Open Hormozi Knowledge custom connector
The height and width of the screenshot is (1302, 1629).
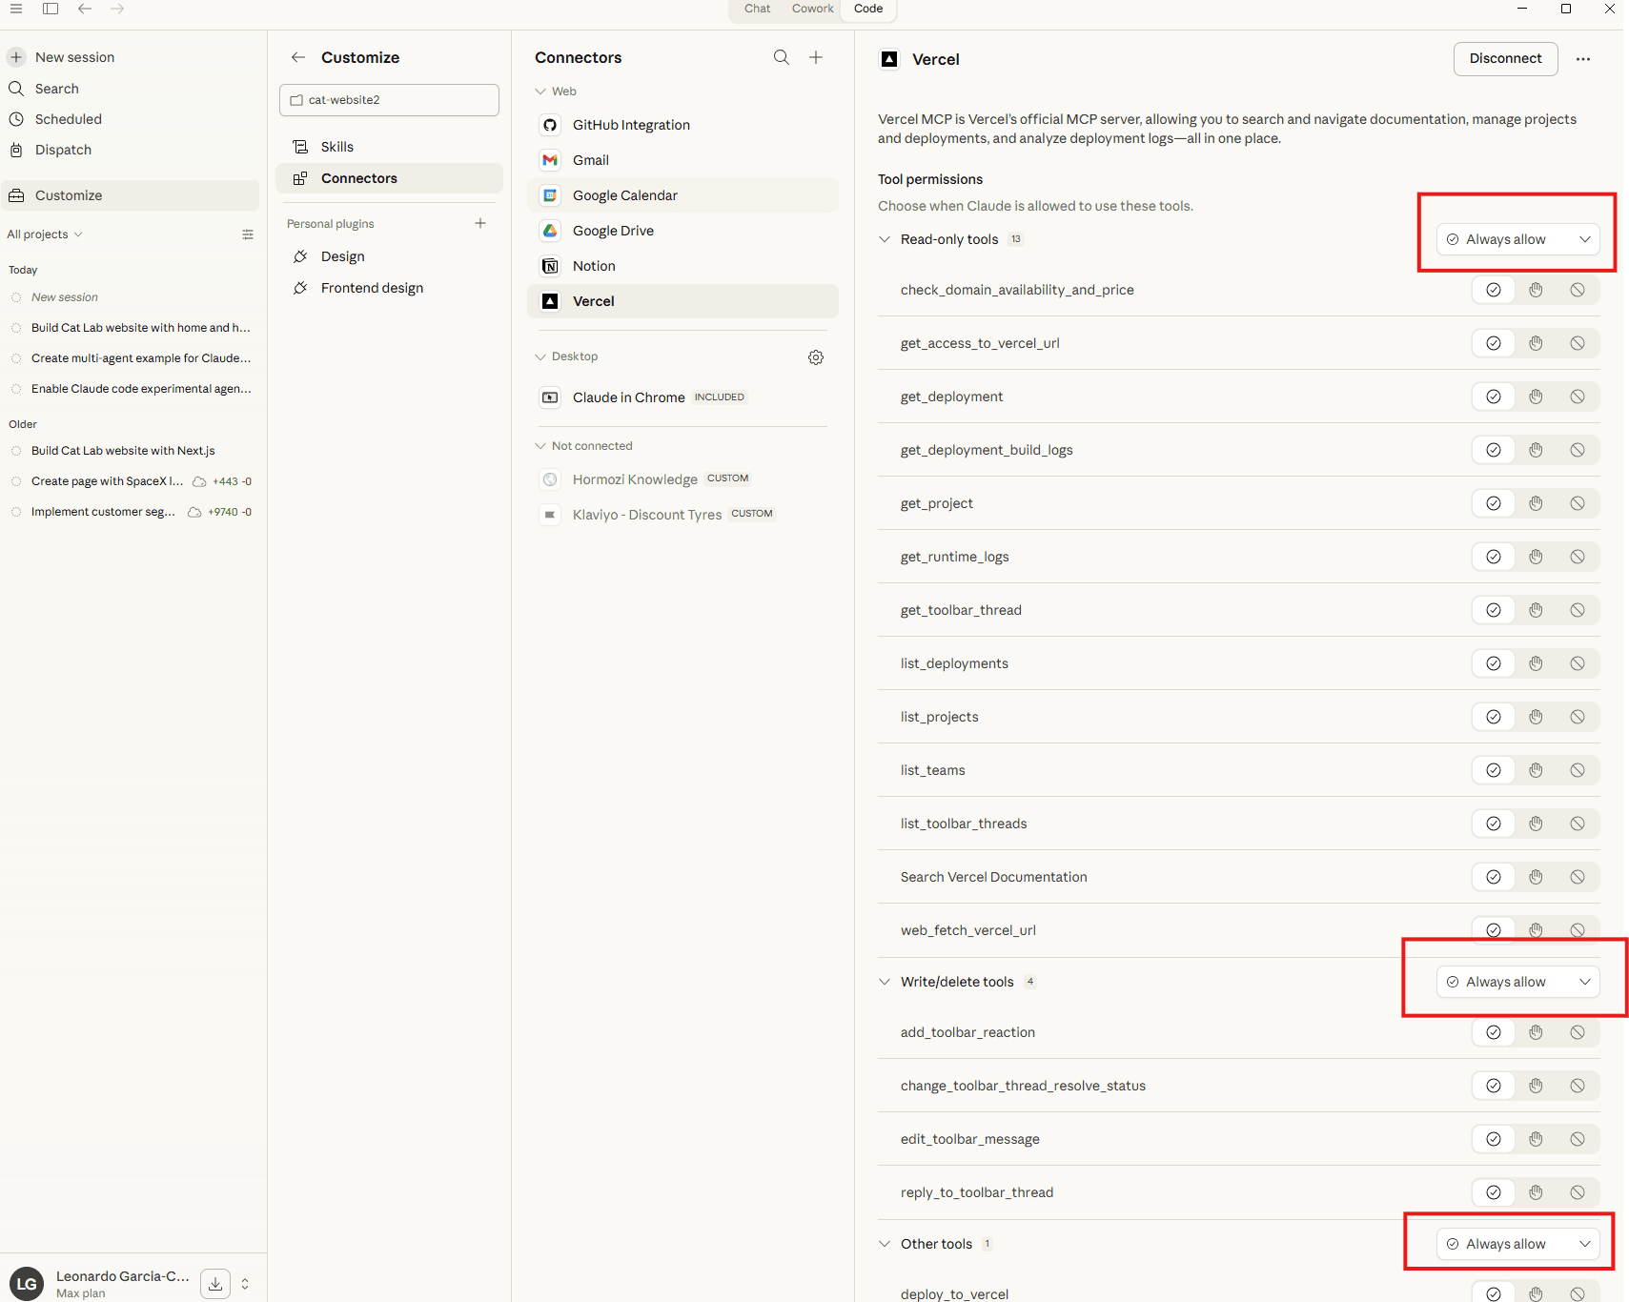coord(682,479)
